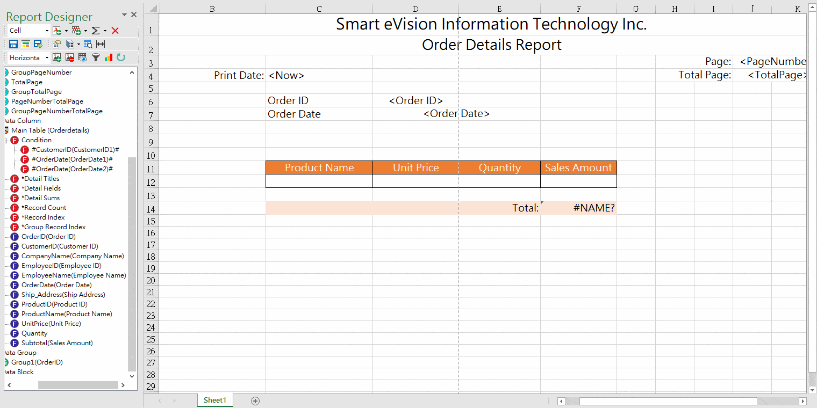Click the bar chart icon
Viewport: 817px width, 408px height.
click(109, 57)
